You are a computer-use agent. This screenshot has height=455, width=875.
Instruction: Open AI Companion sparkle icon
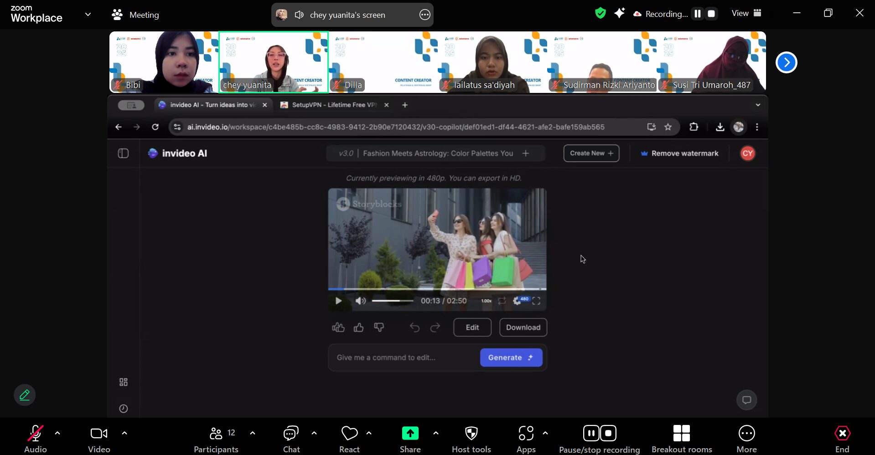(x=619, y=13)
